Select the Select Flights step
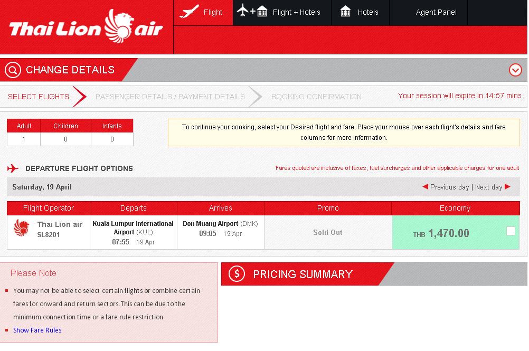Screen dimensions: 529x351 39,97
